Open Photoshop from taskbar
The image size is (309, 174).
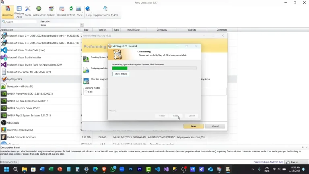tap(131, 169)
